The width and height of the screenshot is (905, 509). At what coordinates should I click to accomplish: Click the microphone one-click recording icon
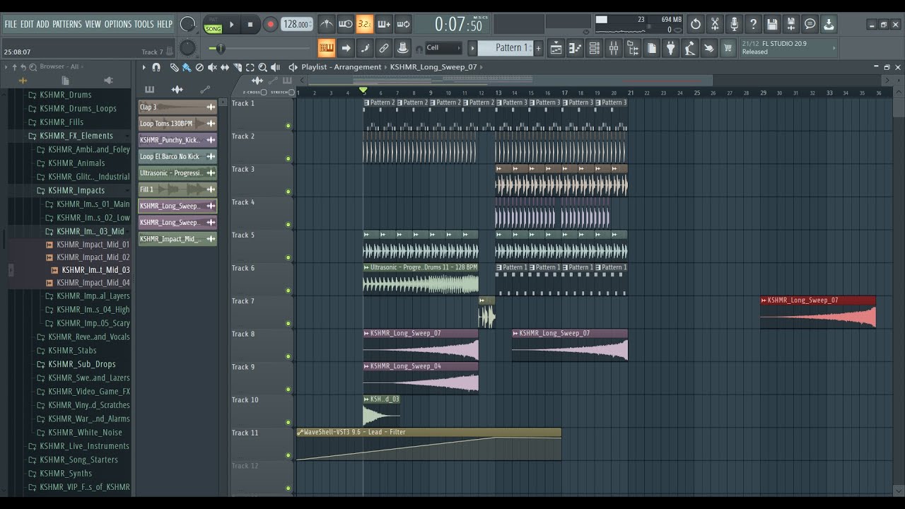pyautogui.click(x=734, y=24)
